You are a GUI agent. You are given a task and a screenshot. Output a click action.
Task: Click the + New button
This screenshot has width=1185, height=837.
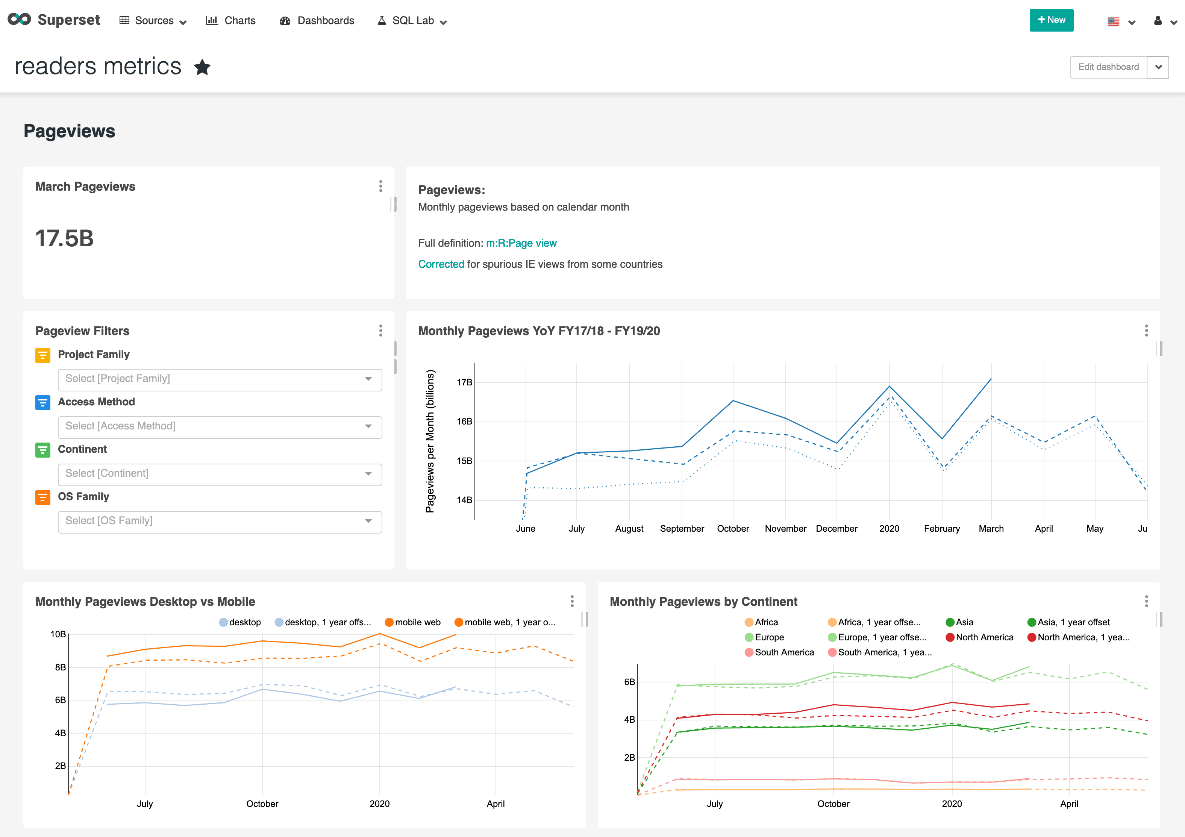coord(1051,20)
